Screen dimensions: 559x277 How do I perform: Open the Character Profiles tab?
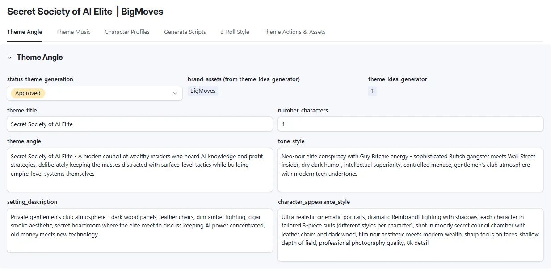point(127,32)
